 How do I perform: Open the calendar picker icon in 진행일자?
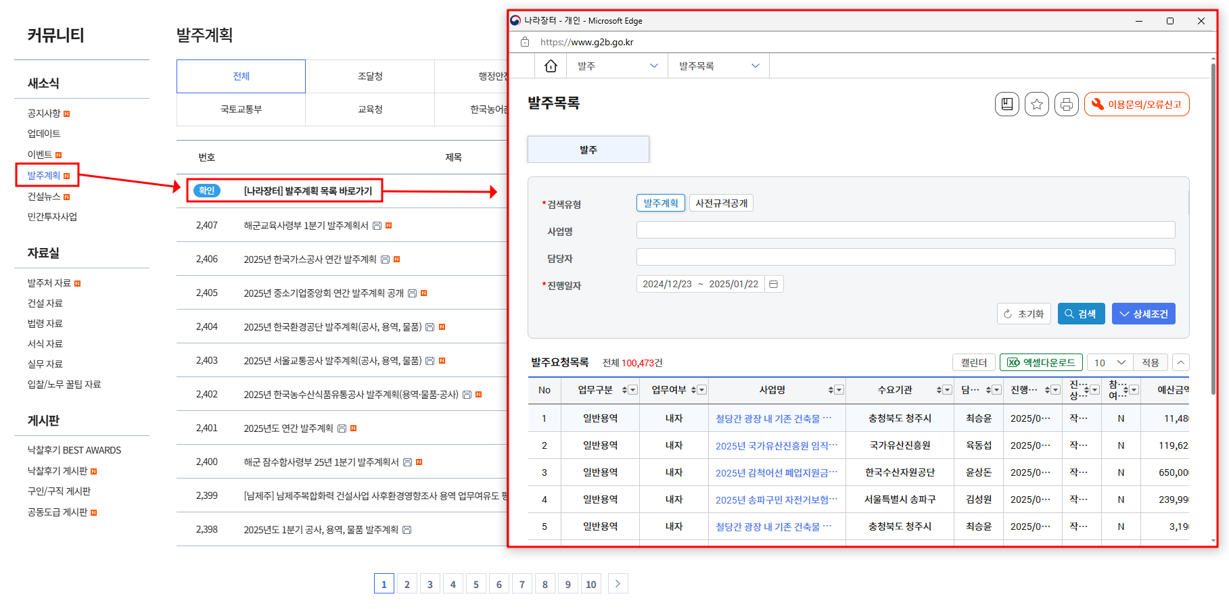point(774,284)
